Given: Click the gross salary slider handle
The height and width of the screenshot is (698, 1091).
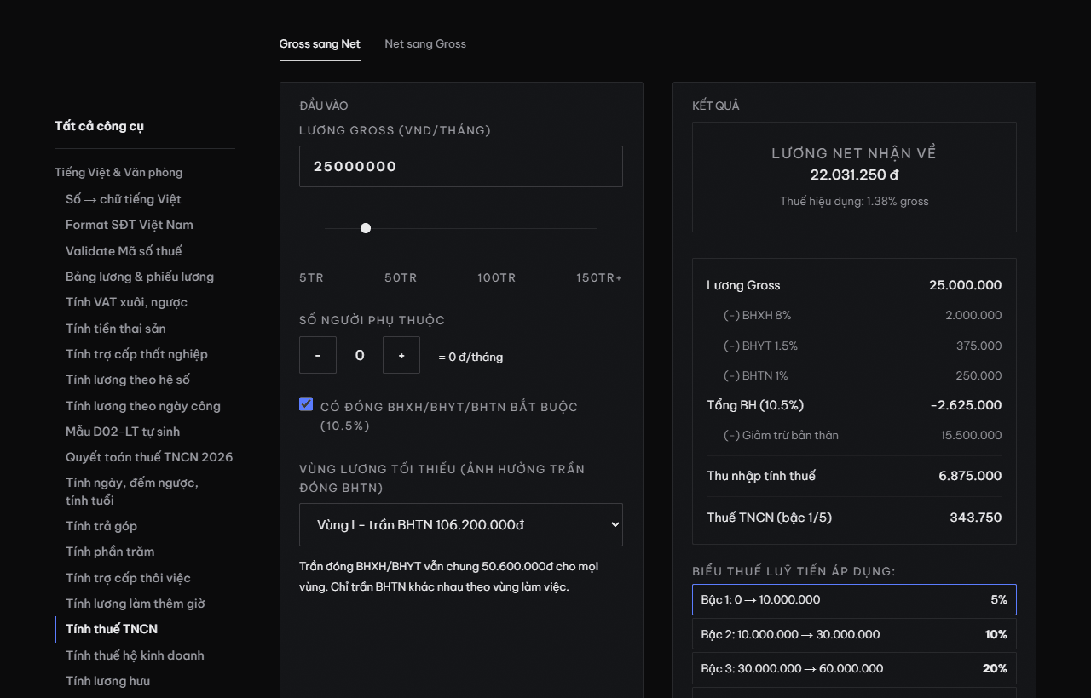Looking at the screenshot, I should click(366, 228).
